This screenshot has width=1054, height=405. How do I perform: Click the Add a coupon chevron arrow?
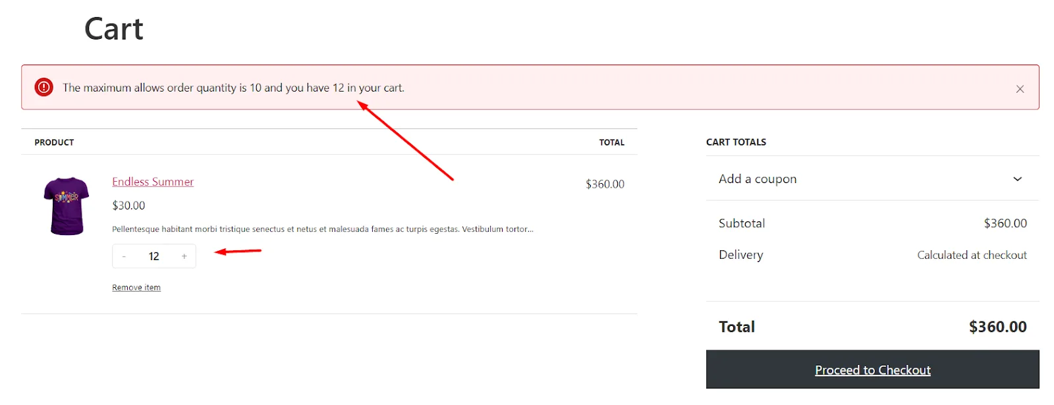click(x=1017, y=179)
